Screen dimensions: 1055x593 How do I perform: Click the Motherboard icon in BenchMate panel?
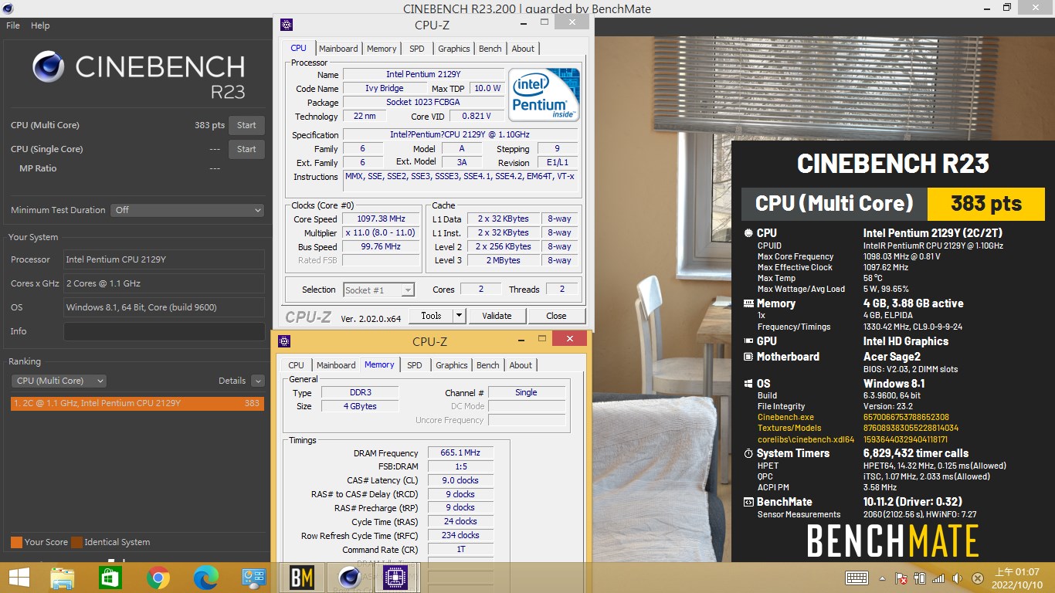pyautogui.click(x=748, y=357)
